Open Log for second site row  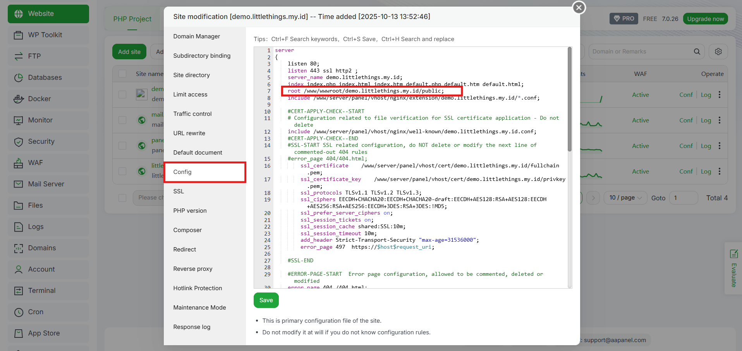coord(706,120)
